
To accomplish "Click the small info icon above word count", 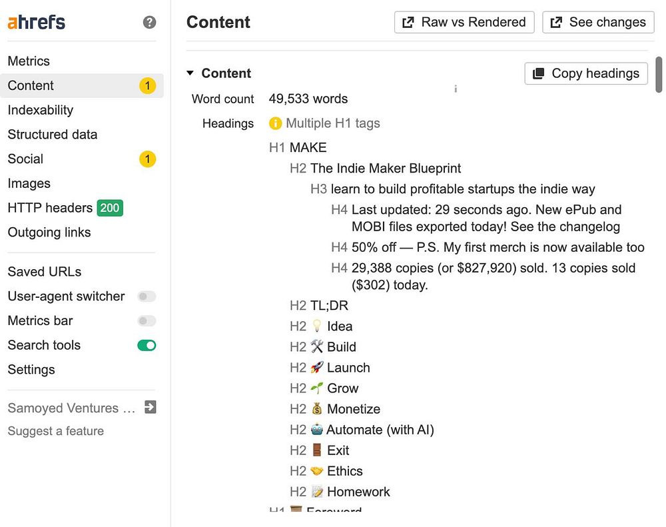I will [x=456, y=89].
